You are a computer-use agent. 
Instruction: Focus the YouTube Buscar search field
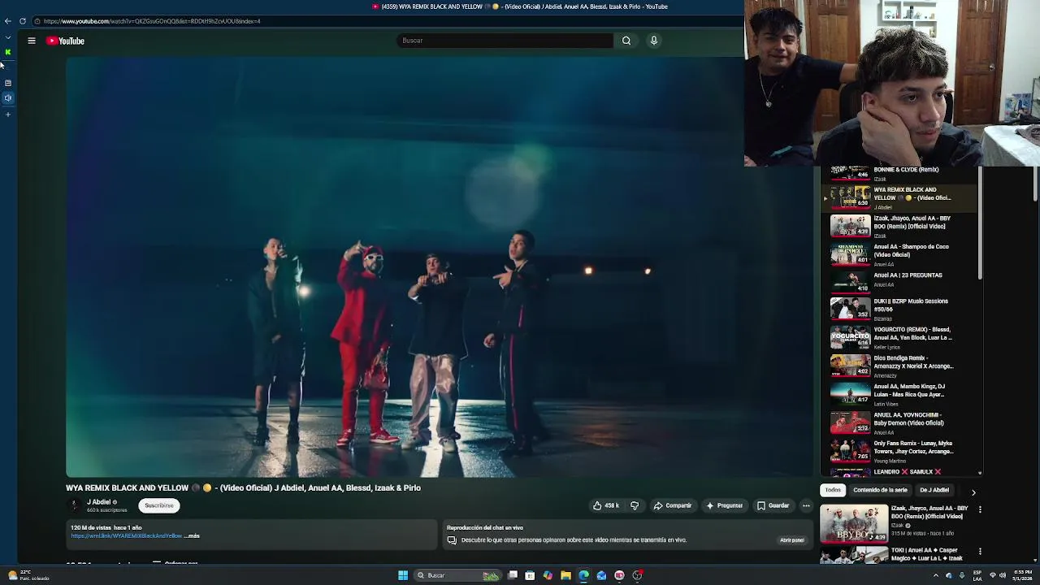pyautogui.click(x=504, y=41)
